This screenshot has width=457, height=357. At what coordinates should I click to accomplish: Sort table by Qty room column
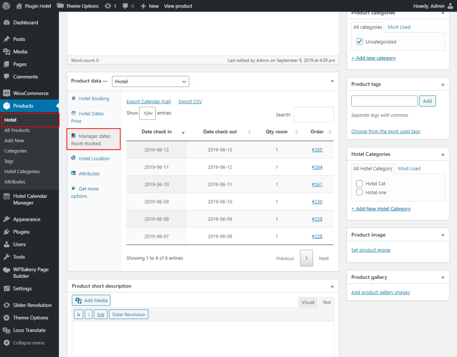(x=277, y=132)
